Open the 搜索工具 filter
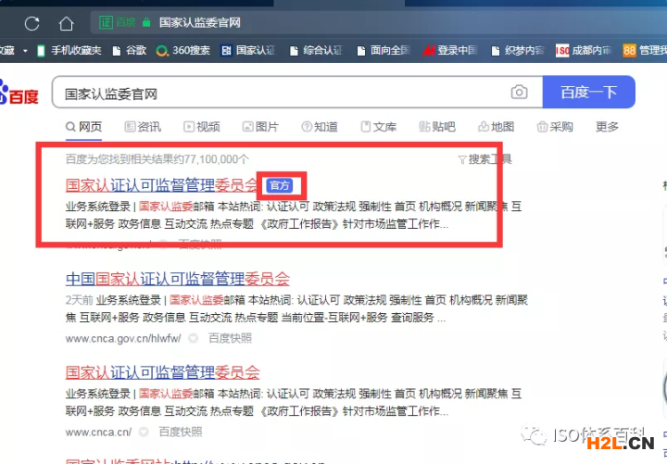 (485, 159)
